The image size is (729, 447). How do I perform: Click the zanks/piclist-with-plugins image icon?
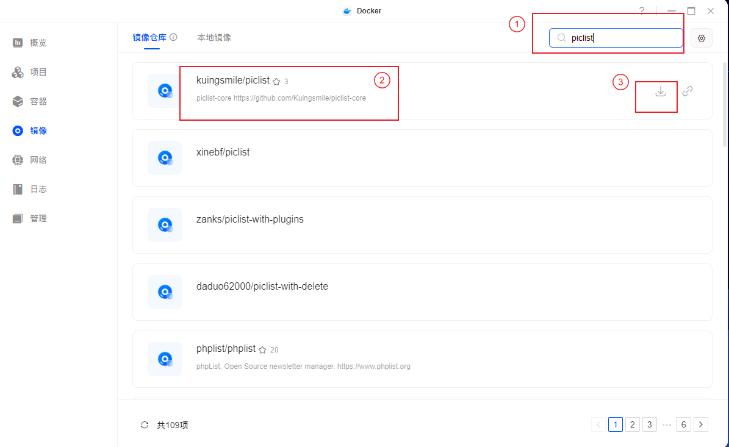coord(165,225)
